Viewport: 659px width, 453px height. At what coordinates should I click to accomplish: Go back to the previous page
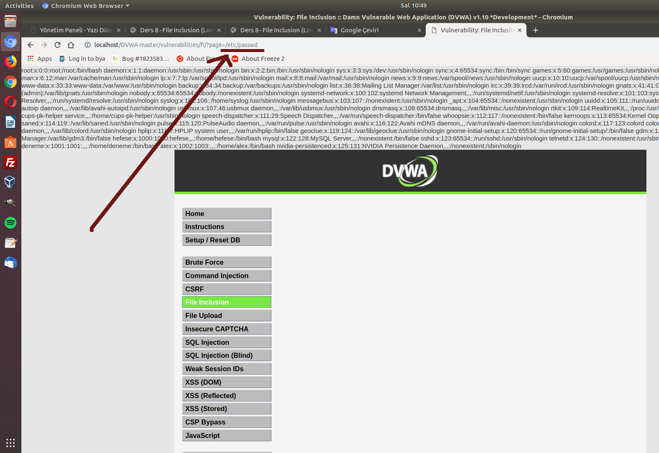(x=31, y=45)
